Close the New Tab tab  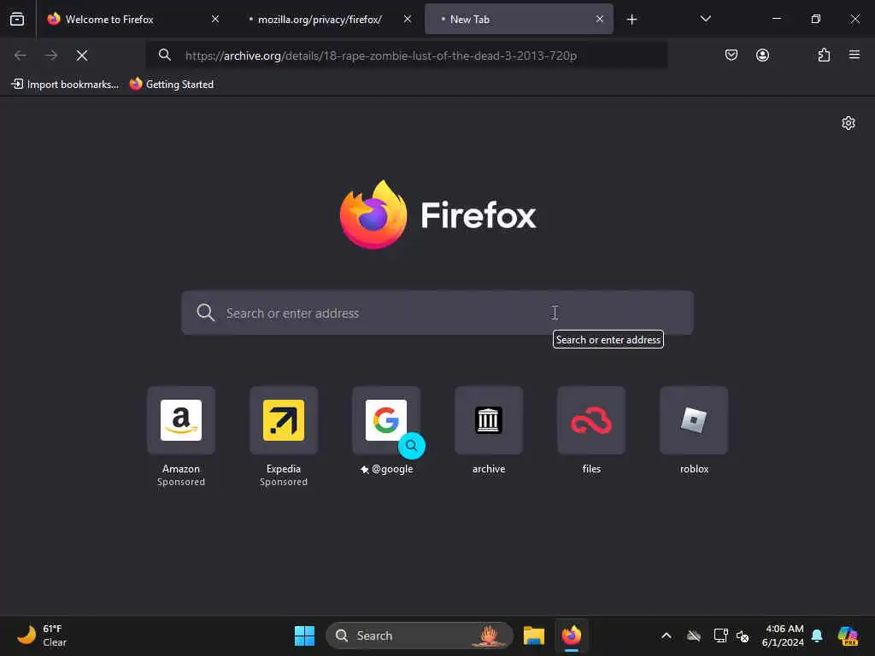pyautogui.click(x=599, y=19)
